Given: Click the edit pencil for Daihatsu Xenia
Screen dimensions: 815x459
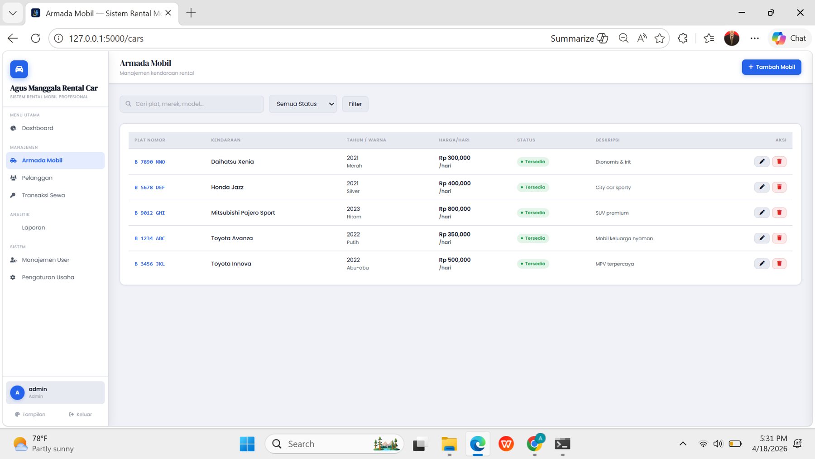Looking at the screenshot, I should 762,162.
